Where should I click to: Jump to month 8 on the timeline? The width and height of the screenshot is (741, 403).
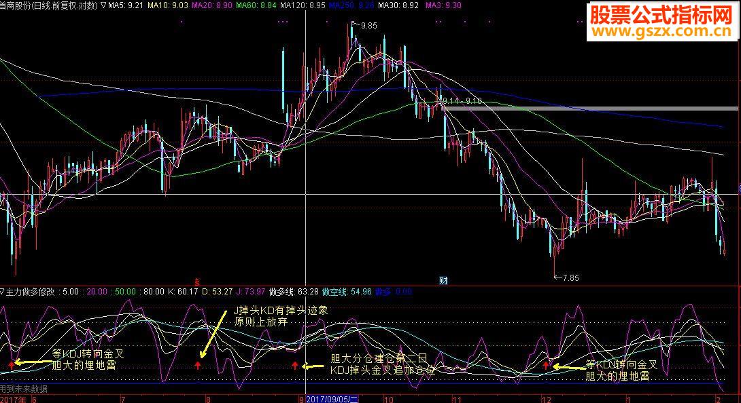point(208,399)
